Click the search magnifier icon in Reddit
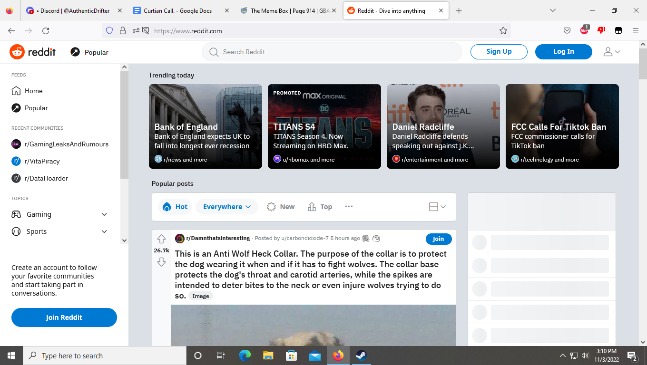 pyautogui.click(x=214, y=52)
